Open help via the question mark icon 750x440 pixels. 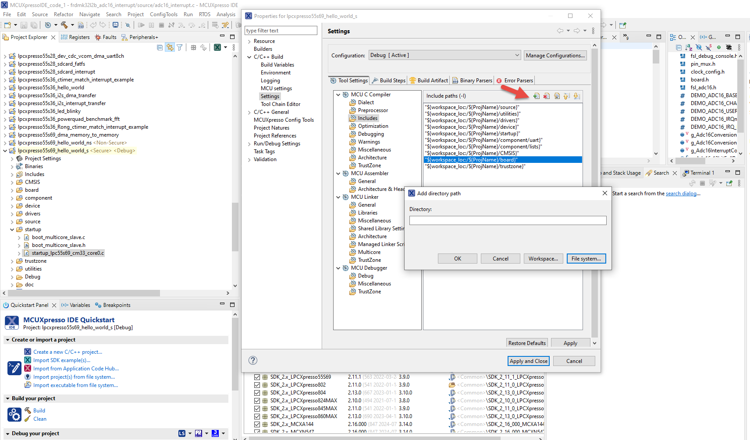coord(253,360)
